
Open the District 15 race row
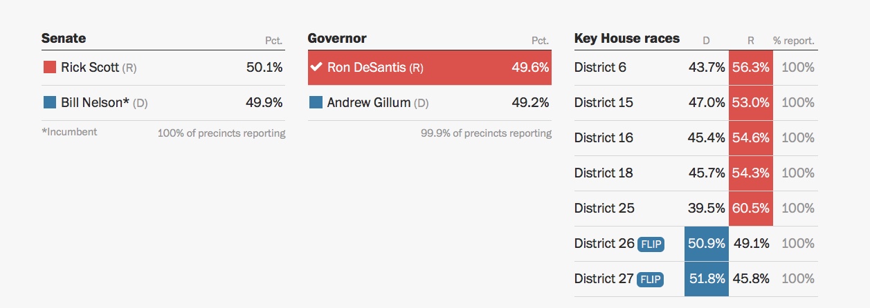[x=603, y=103]
